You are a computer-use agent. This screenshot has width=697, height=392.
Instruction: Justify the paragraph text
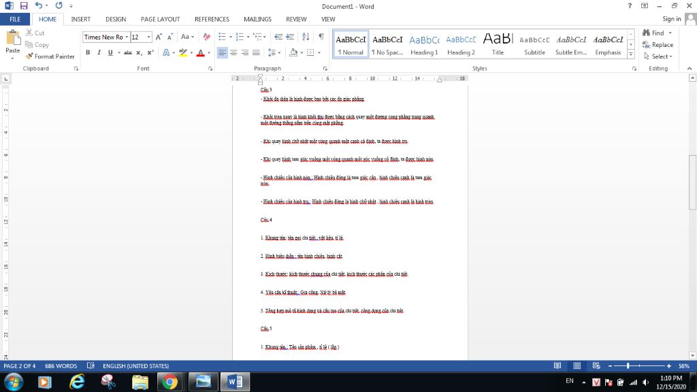tap(256, 52)
